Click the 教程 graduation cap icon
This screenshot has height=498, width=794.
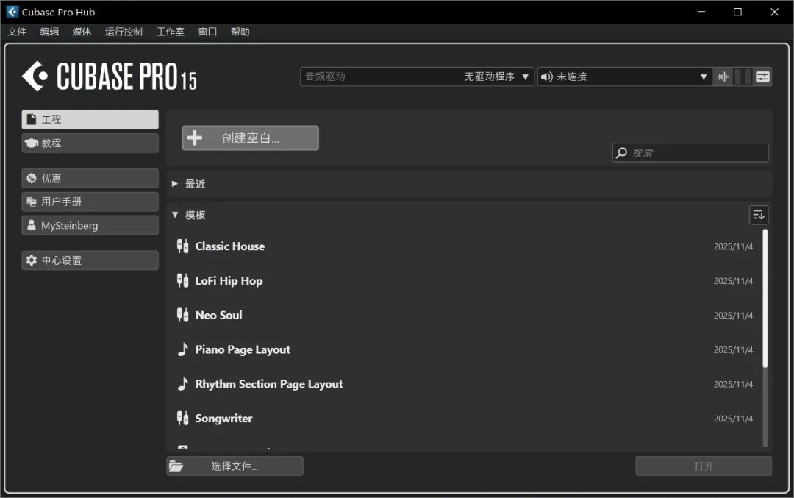32,143
